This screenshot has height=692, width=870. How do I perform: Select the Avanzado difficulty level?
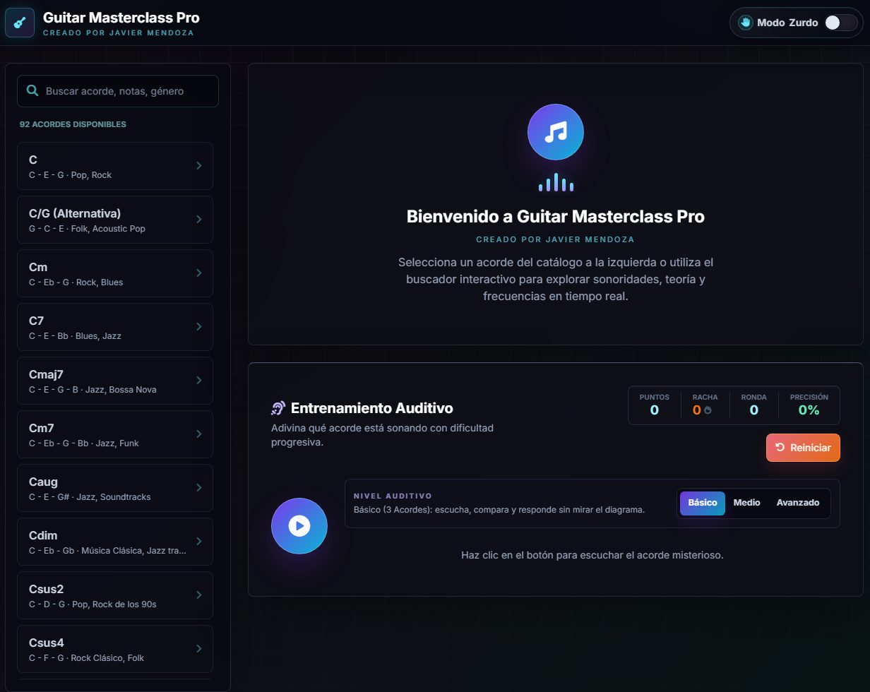798,503
